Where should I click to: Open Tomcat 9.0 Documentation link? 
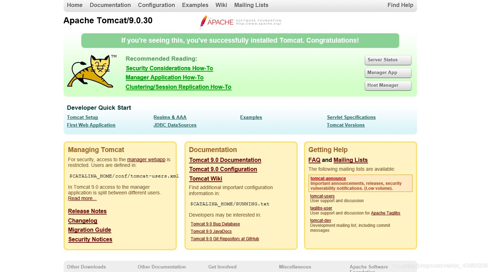[x=225, y=160]
